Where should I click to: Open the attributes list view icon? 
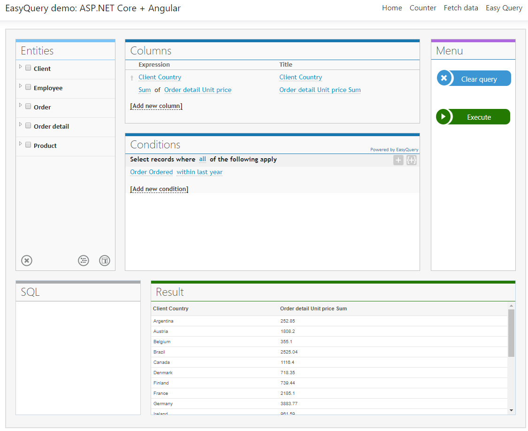(x=84, y=261)
